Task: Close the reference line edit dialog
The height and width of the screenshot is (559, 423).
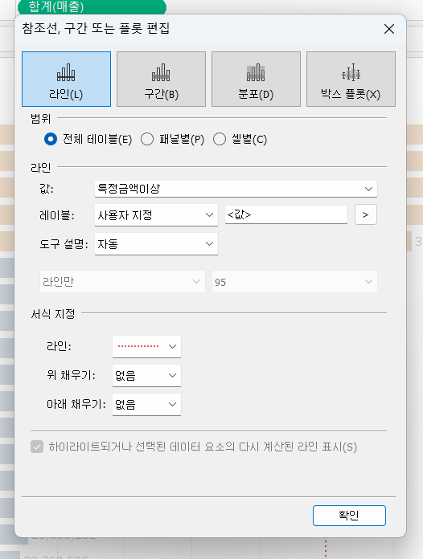Action: tap(389, 29)
